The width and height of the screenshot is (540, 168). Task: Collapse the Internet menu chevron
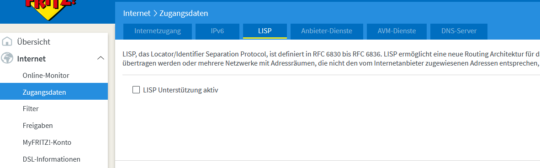click(101, 58)
